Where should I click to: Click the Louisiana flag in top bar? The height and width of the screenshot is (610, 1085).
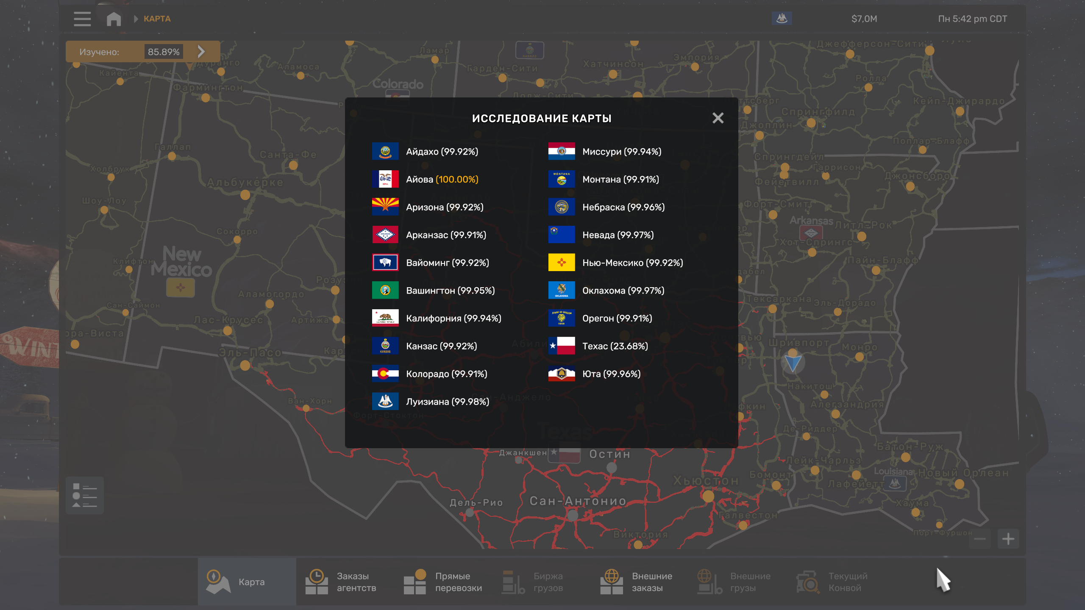click(782, 18)
